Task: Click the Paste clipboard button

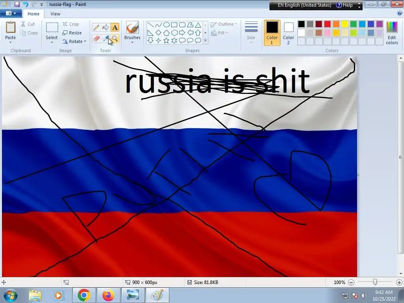Action: [11, 28]
